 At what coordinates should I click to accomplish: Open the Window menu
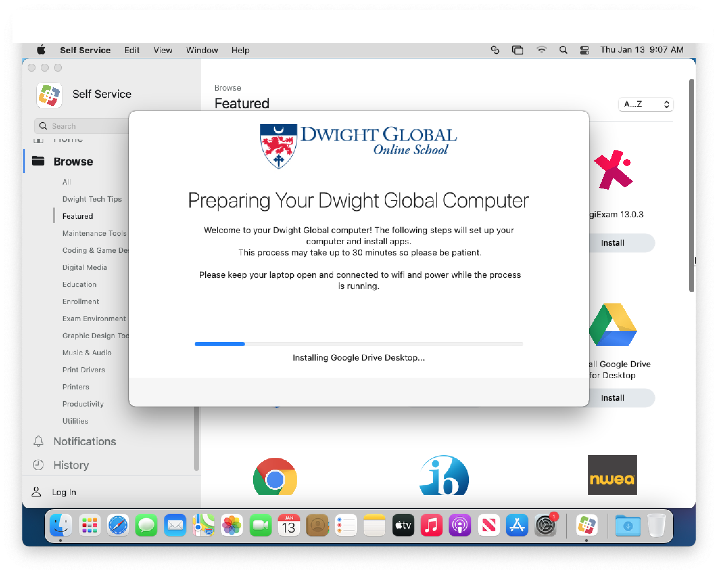202,50
